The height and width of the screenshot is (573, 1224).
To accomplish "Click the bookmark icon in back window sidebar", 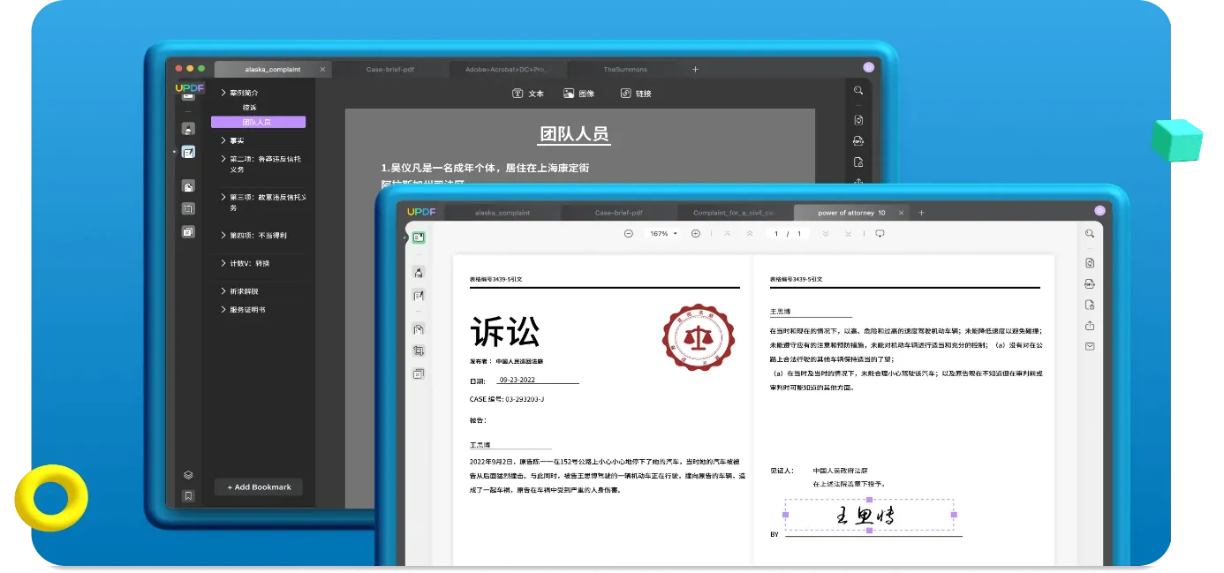I will coord(188,496).
